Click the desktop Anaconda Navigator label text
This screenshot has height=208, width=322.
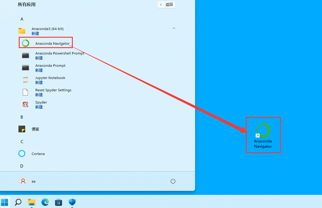tap(263, 144)
